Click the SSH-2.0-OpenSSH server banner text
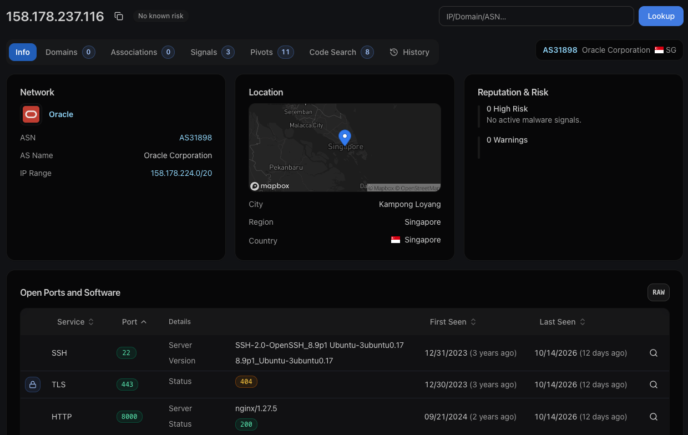688x435 pixels. (320, 345)
